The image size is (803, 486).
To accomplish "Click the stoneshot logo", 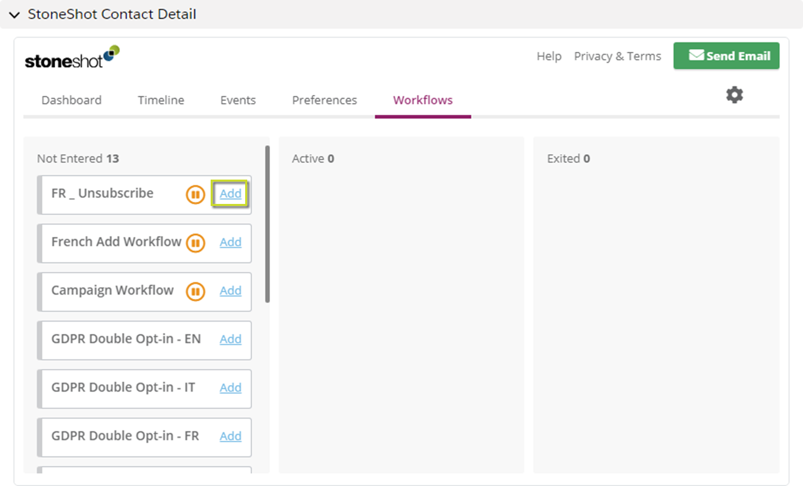I will pyautogui.click(x=72, y=57).
